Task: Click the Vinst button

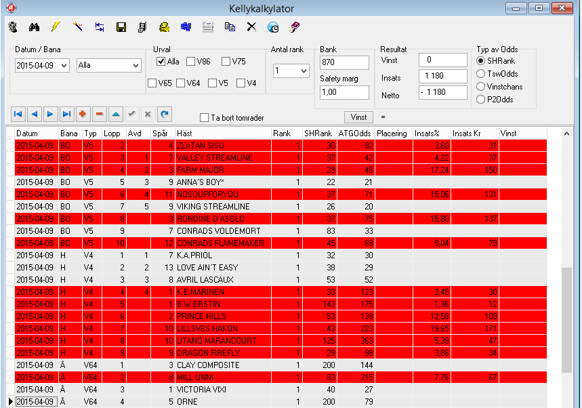Action: [x=358, y=117]
